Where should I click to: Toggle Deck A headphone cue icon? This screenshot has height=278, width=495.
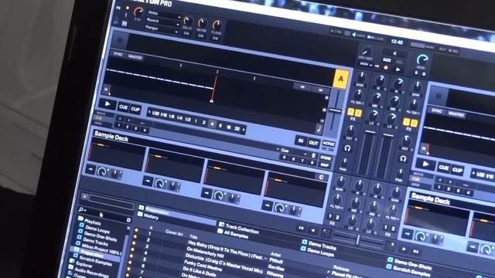(347, 148)
